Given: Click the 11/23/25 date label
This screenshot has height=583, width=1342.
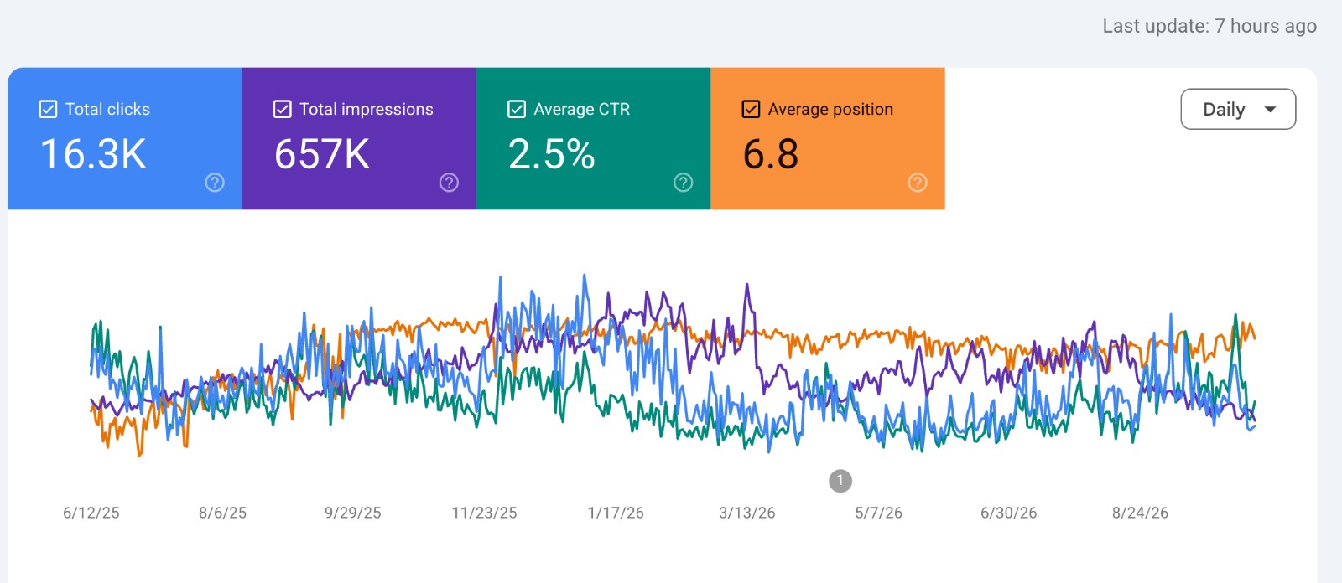Looking at the screenshot, I should pos(485,513).
